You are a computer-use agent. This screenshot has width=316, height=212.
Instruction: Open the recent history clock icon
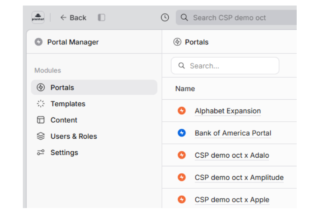click(x=165, y=17)
